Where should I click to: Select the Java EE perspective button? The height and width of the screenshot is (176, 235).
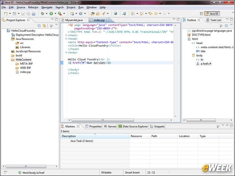point(212,14)
